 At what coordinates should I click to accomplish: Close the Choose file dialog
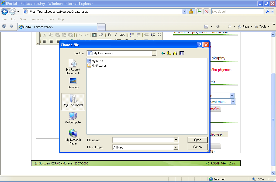tap(206, 45)
